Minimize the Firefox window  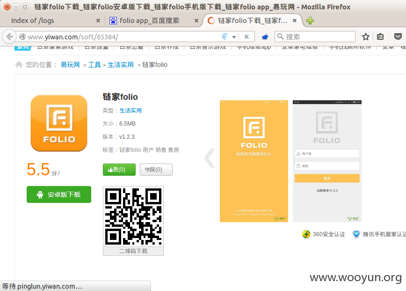pyautogui.click(x=16, y=7)
